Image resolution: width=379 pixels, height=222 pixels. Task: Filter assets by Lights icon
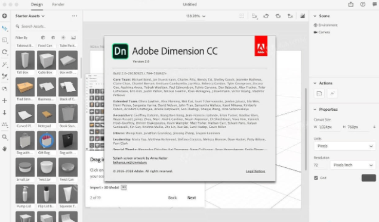click(x=63, y=37)
